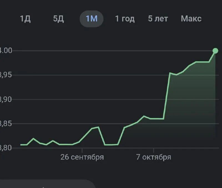Click the green endpoint dot on chart

(x=215, y=51)
